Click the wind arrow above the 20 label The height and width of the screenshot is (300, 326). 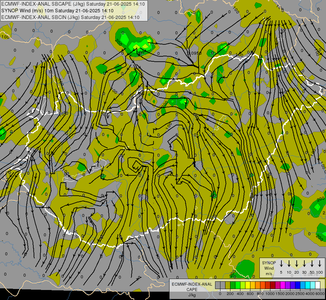(x=297, y=264)
